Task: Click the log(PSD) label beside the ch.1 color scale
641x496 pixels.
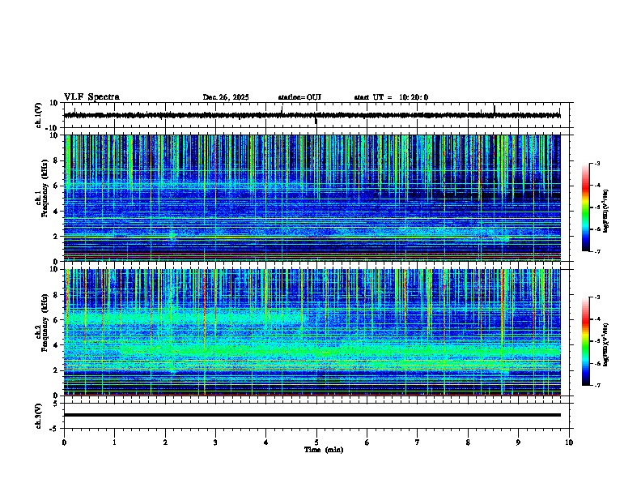Action: point(606,212)
